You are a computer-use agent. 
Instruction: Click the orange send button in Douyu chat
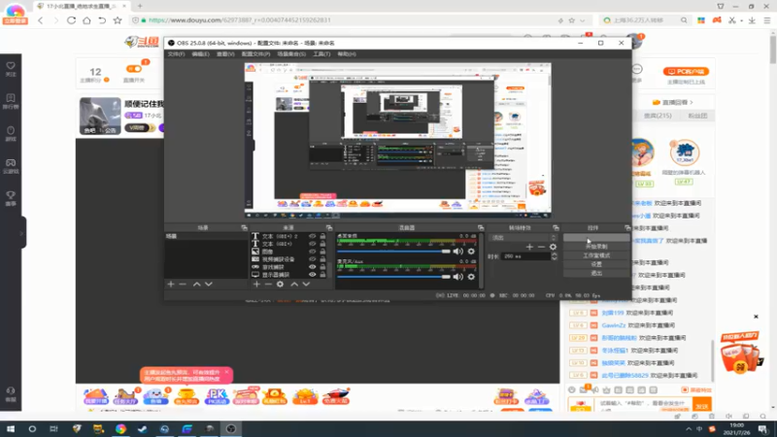(x=702, y=405)
